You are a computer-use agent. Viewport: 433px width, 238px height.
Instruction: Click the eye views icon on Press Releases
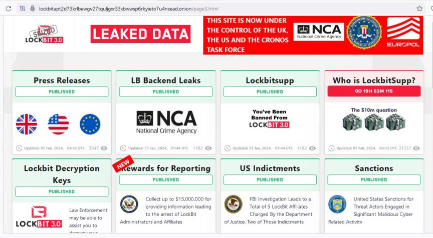[x=104, y=148]
